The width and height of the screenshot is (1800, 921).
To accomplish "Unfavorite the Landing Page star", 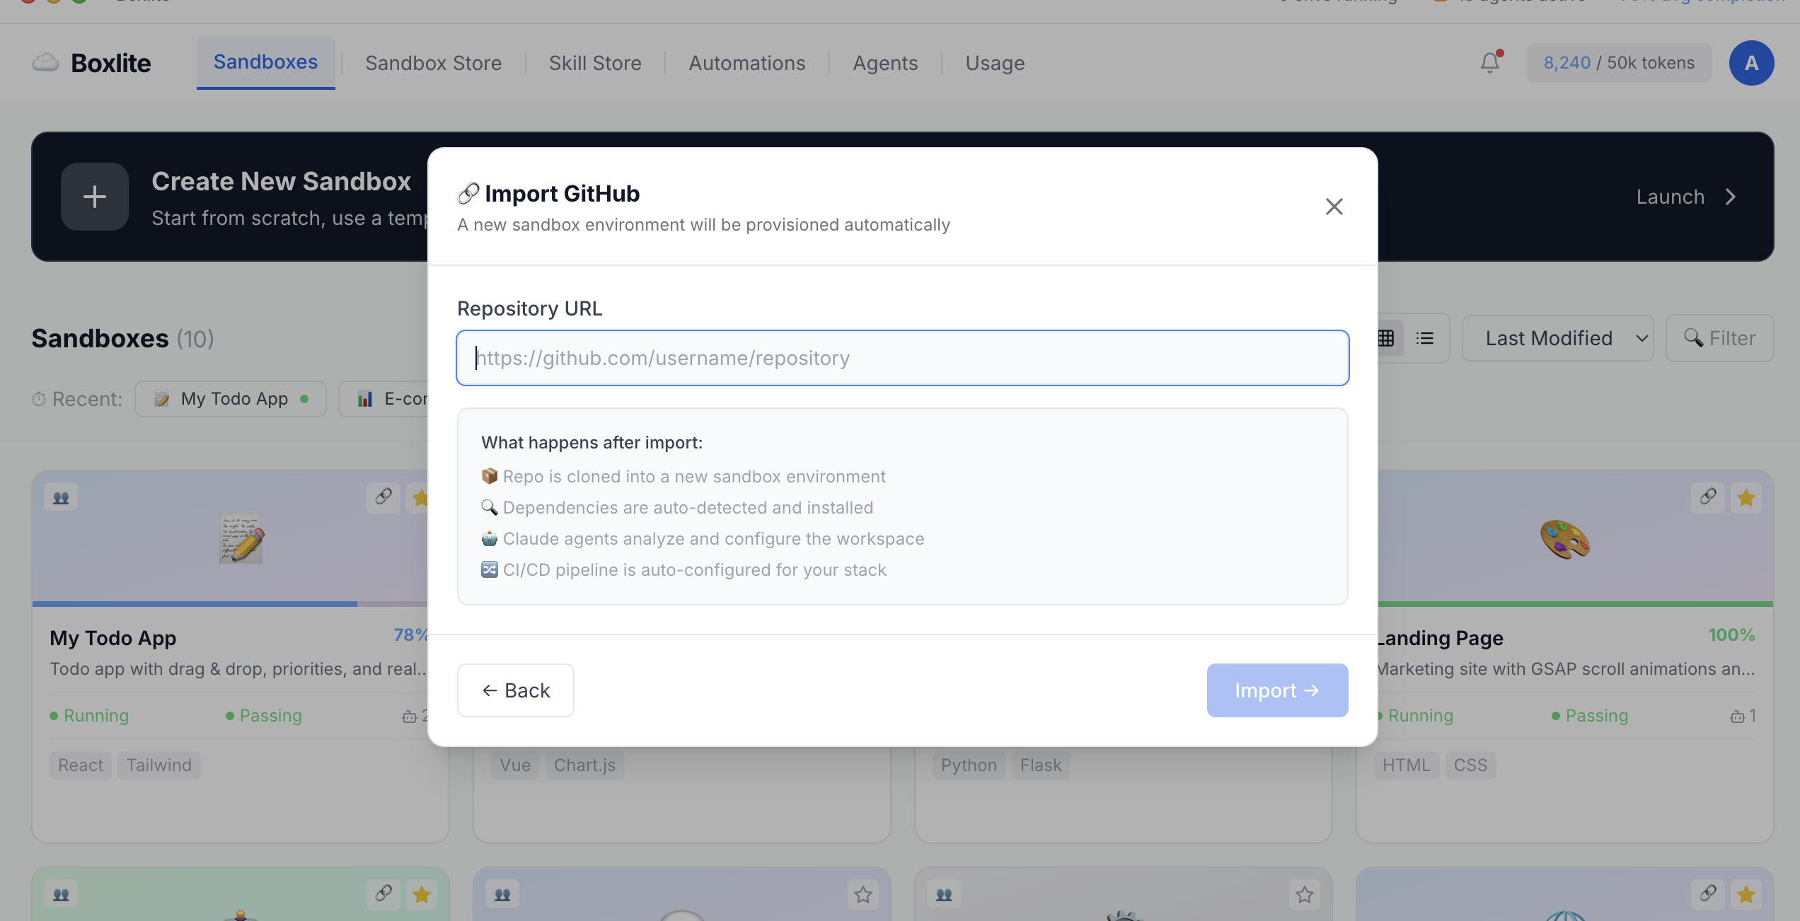I will pyautogui.click(x=1746, y=497).
